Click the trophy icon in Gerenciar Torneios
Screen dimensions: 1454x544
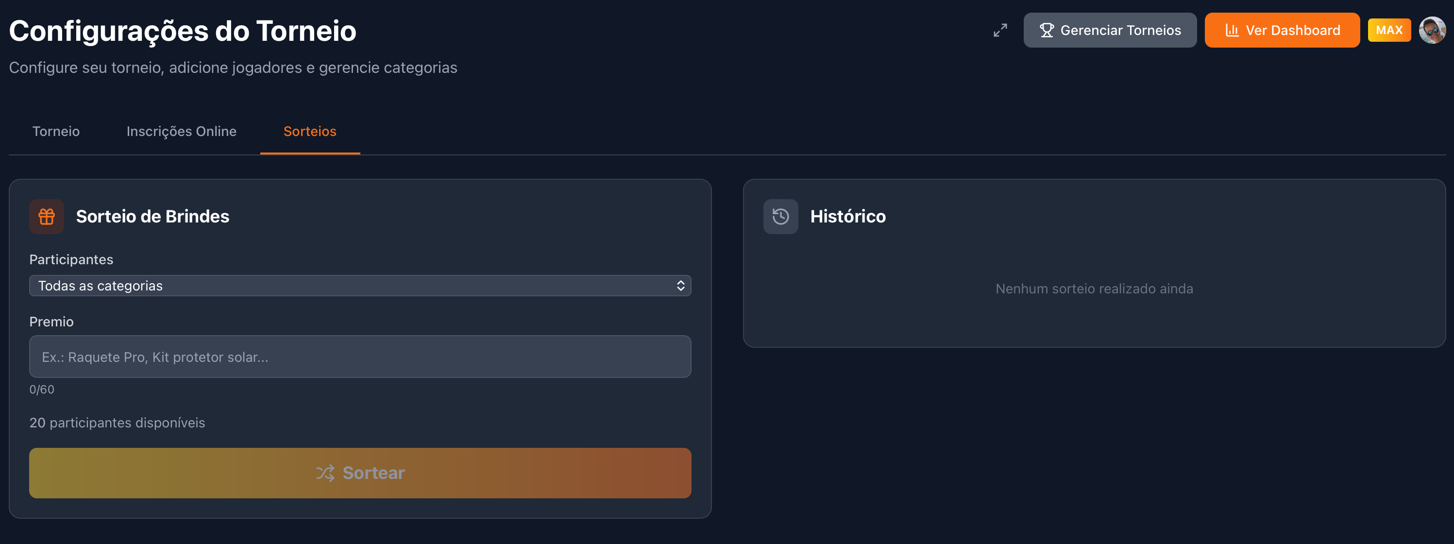(1046, 31)
